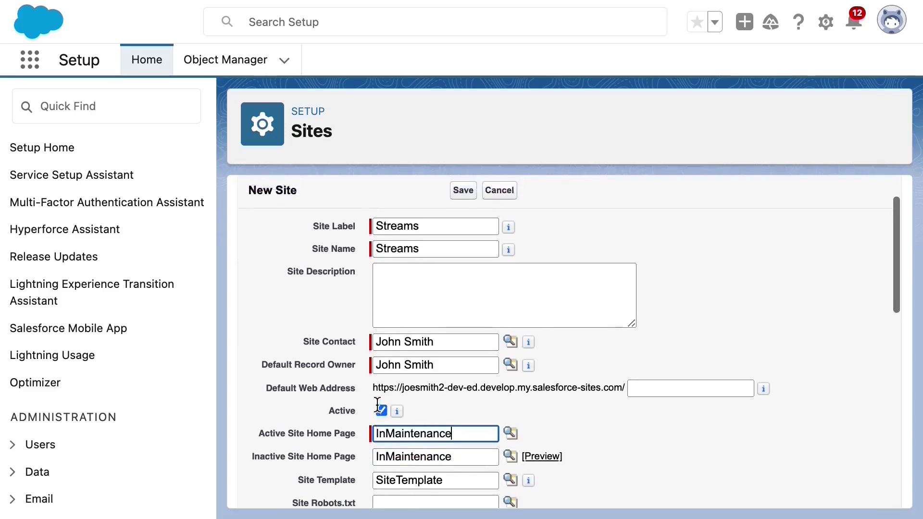Image resolution: width=923 pixels, height=519 pixels.
Task: Open Release Updates
Action: (53, 257)
